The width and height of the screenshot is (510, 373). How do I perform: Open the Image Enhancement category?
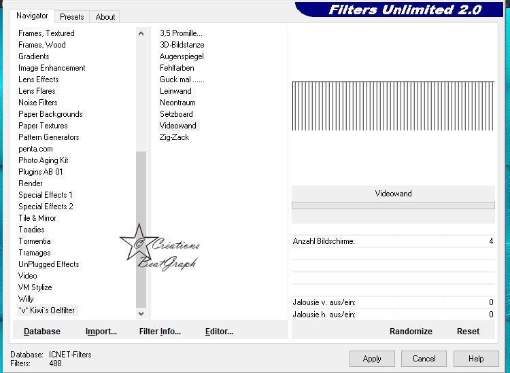coord(52,68)
